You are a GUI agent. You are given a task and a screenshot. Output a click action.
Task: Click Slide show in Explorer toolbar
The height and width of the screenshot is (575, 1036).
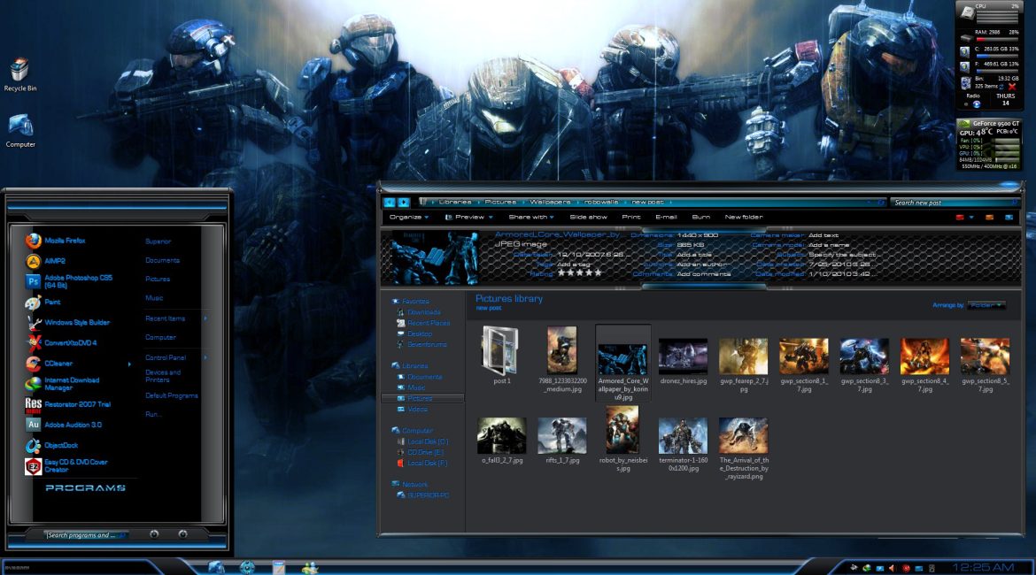(x=588, y=217)
